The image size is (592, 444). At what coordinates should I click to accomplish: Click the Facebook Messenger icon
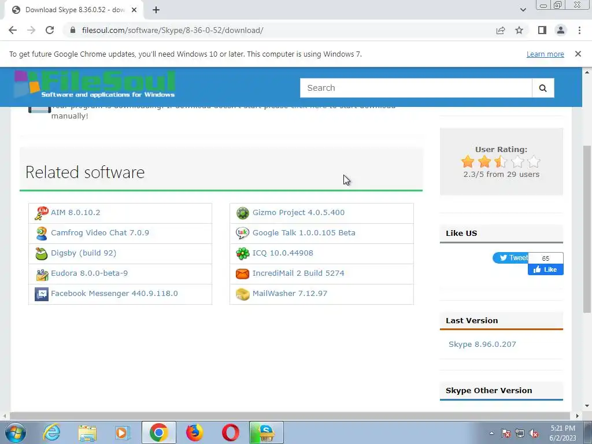tap(42, 294)
